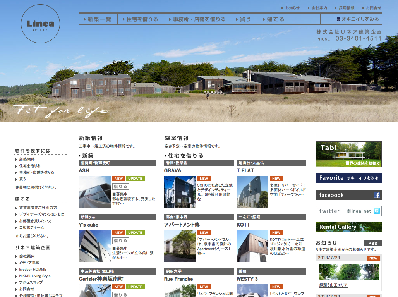
Task: Toggle the オキニイリをみる checkbox
Action: point(338,19)
